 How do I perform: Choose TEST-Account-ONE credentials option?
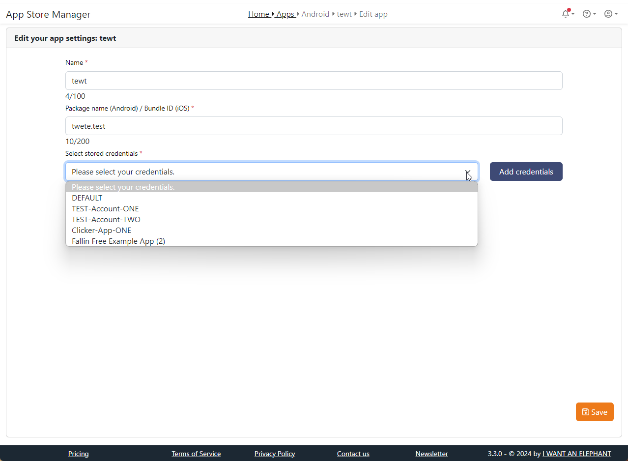coord(105,208)
